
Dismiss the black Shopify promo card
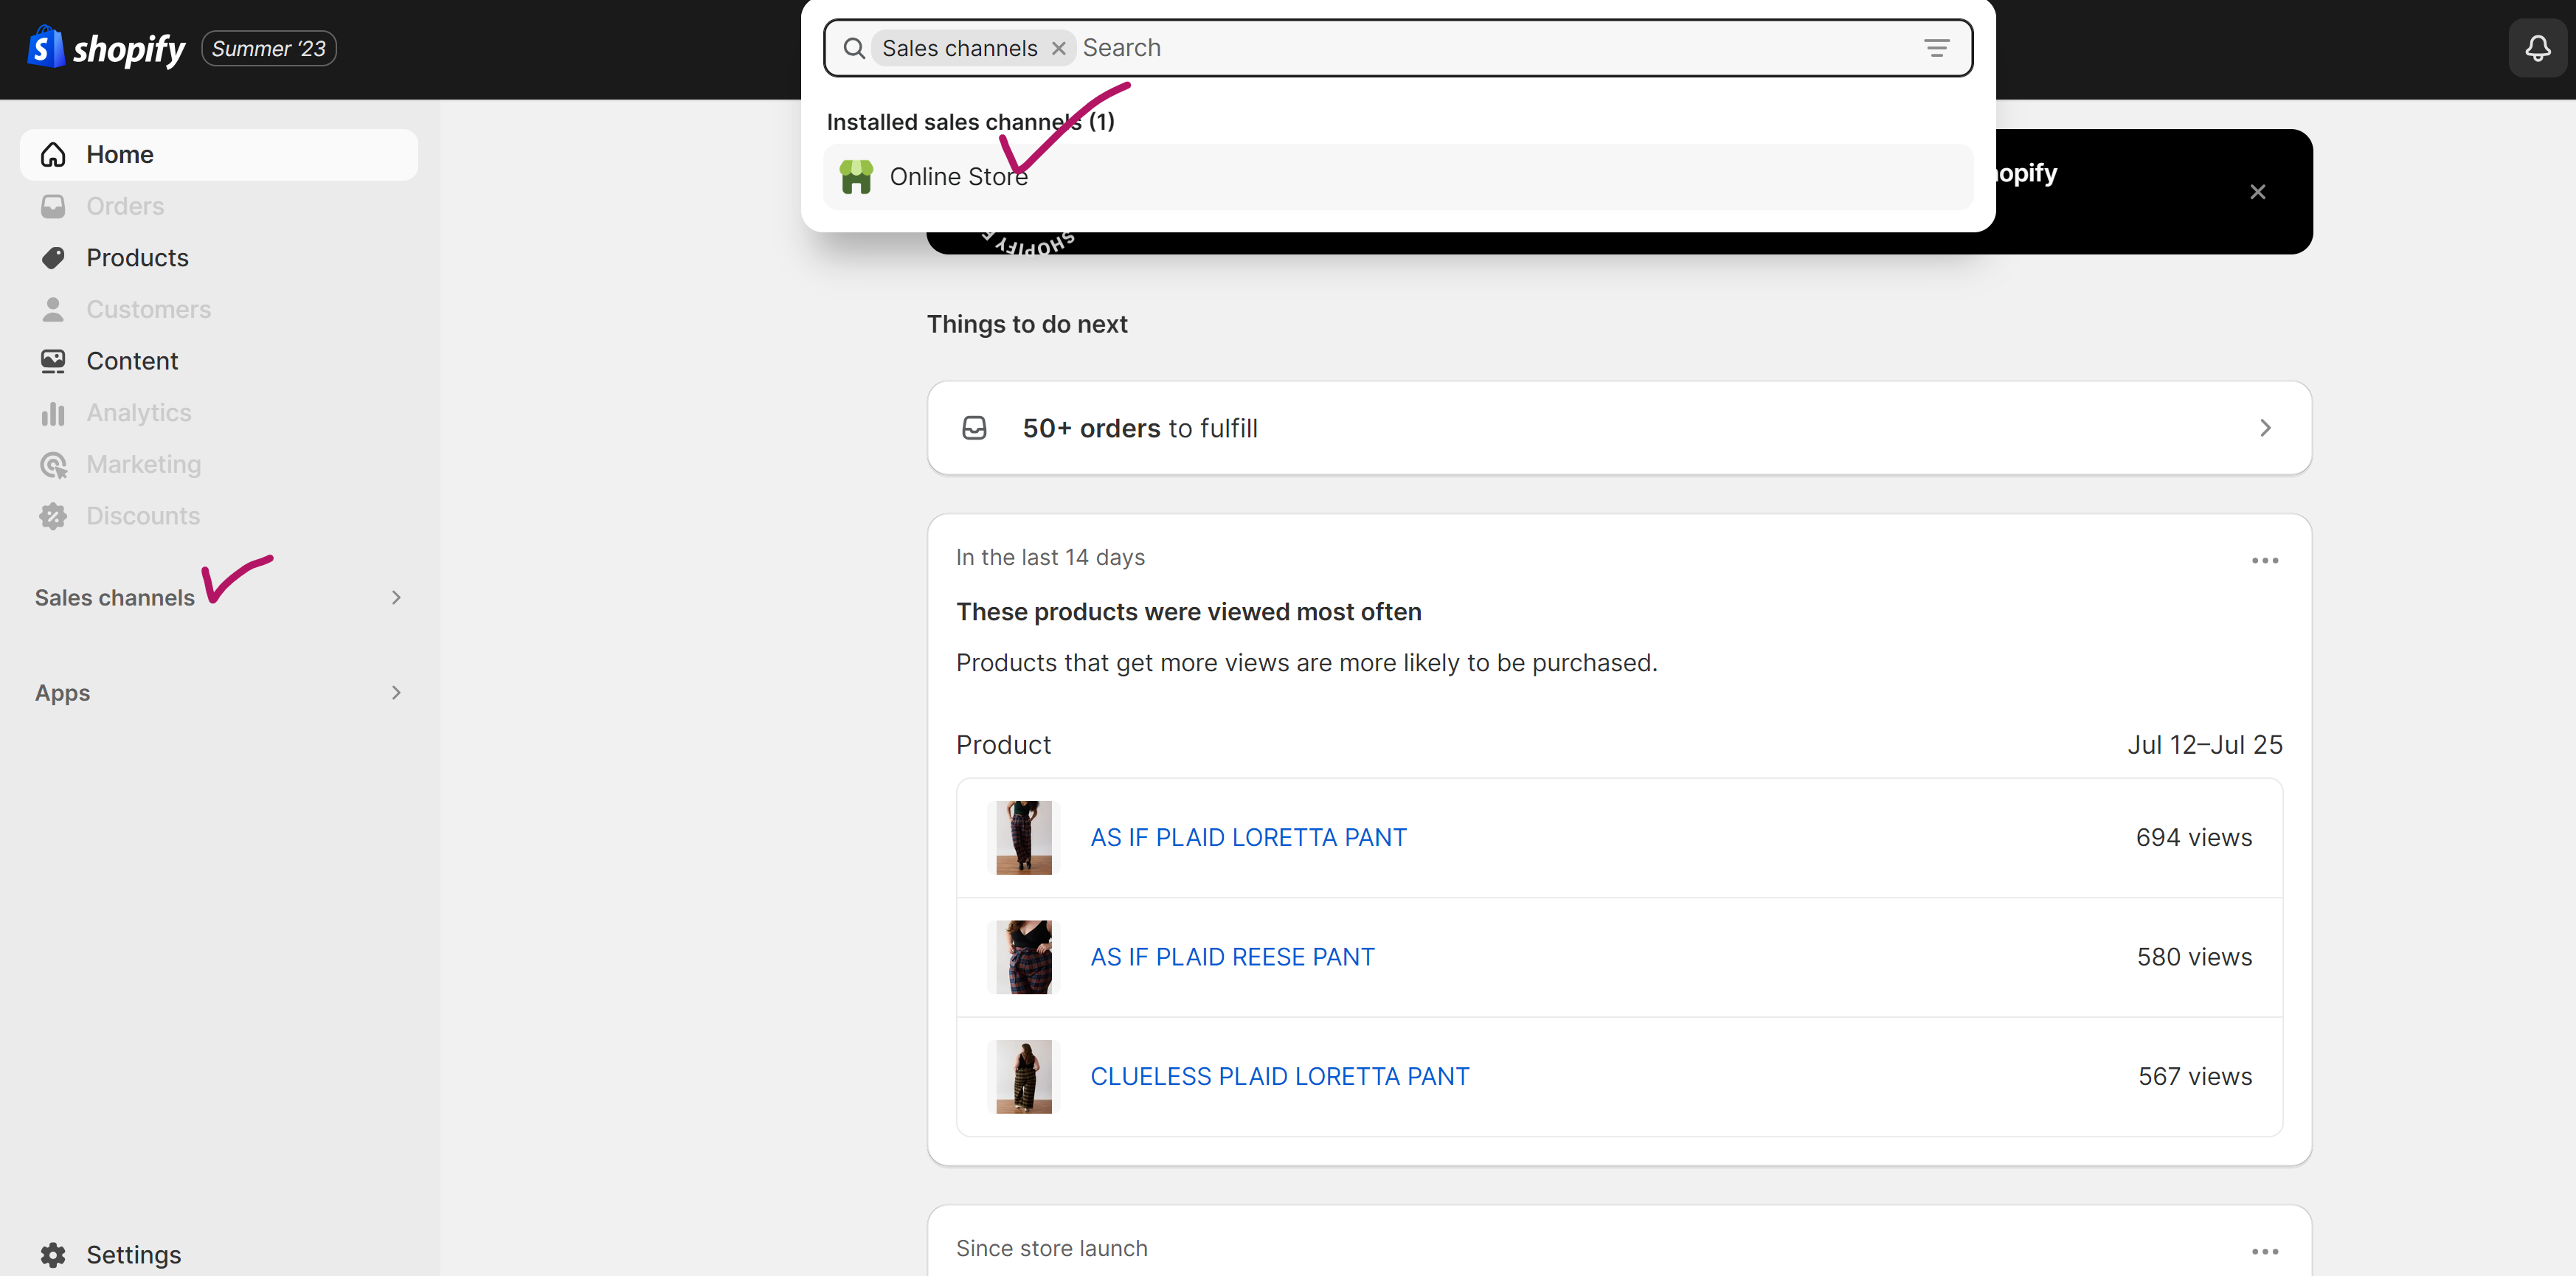[2258, 191]
